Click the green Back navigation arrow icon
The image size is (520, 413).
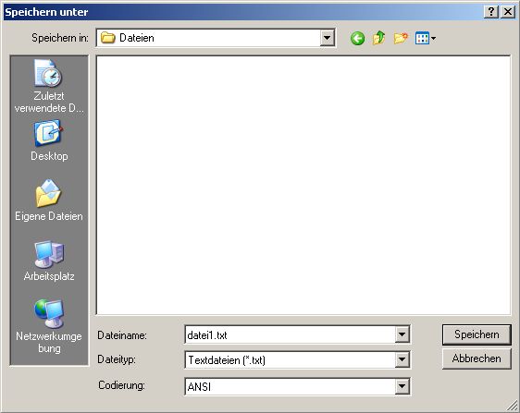pyautogui.click(x=357, y=39)
